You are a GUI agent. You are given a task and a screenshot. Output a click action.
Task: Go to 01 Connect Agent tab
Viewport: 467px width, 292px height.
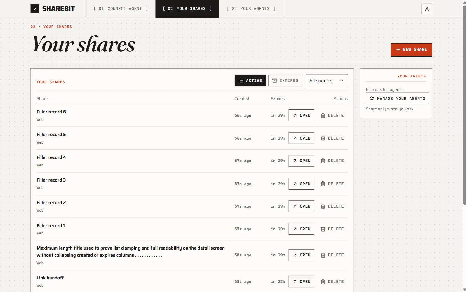click(121, 9)
